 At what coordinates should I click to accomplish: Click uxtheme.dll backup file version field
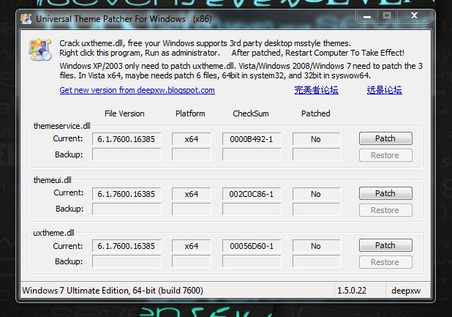(127, 261)
